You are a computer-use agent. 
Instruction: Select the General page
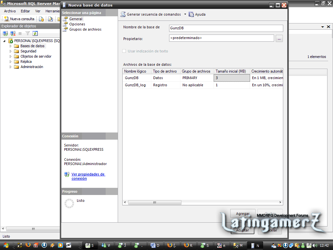pyautogui.click(x=76, y=19)
